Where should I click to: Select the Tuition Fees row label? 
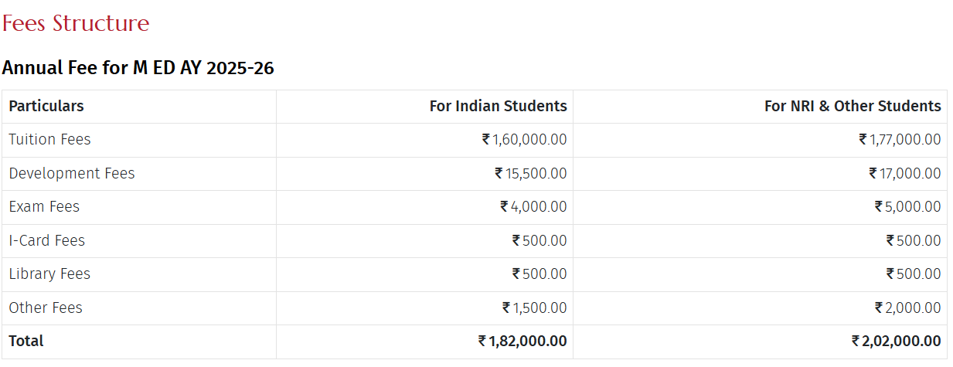click(49, 140)
